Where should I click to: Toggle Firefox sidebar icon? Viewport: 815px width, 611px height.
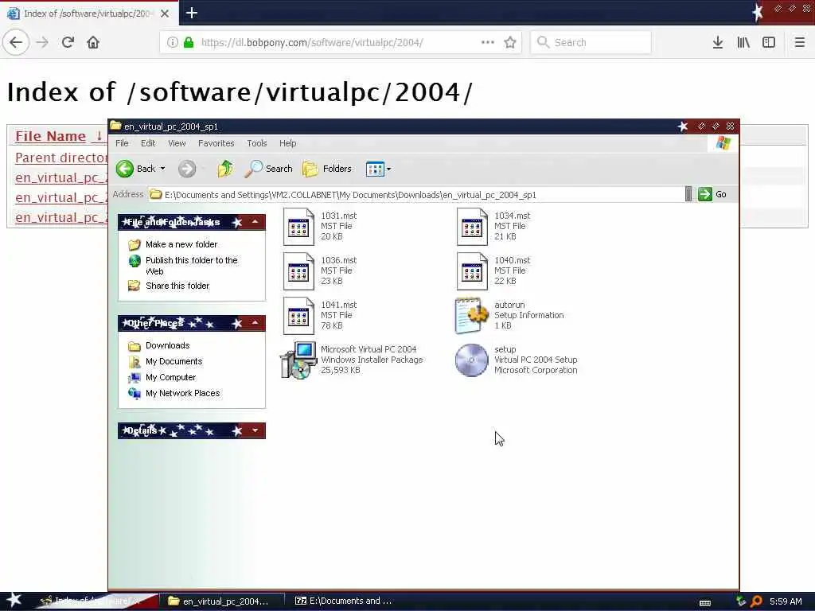pyautogui.click(x=769, y=42)
